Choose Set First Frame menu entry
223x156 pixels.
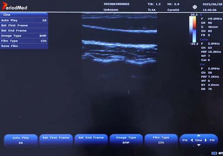(x=24, y=26)
